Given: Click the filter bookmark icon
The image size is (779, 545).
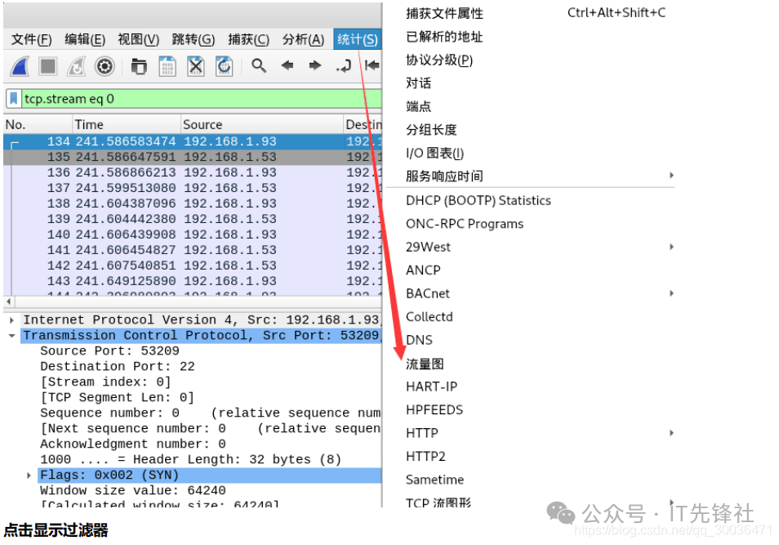Looking at the screenshot, I should click(14, 99).
